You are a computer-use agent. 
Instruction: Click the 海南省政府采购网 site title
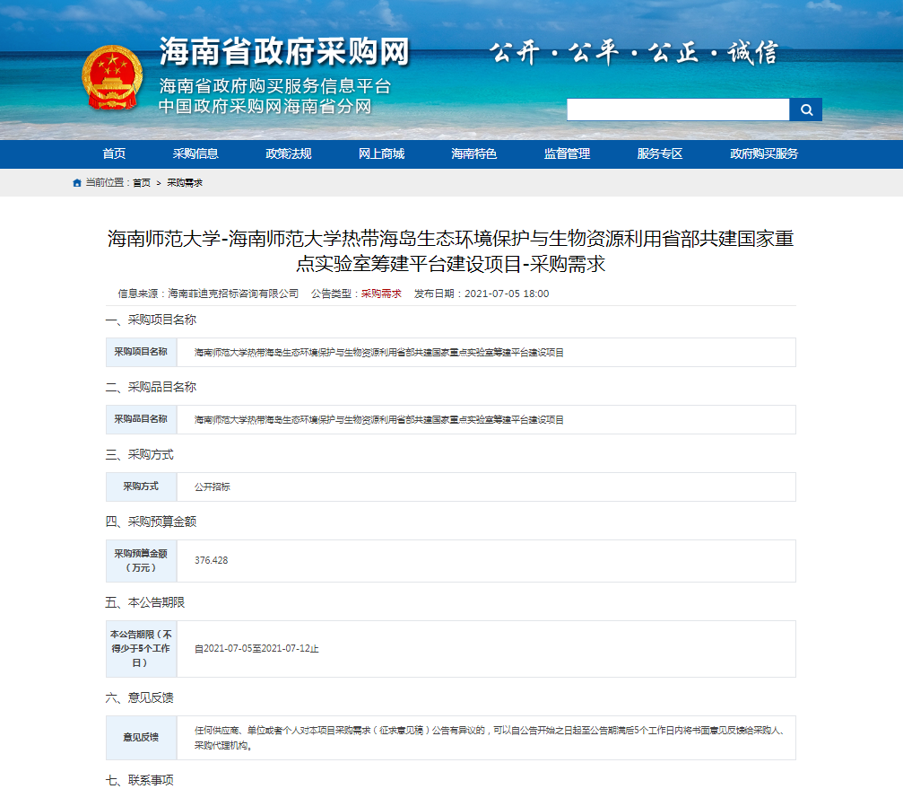(x=284, y=52)
